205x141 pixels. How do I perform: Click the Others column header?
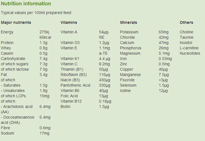pyautogui.click(x=186, y=23)
